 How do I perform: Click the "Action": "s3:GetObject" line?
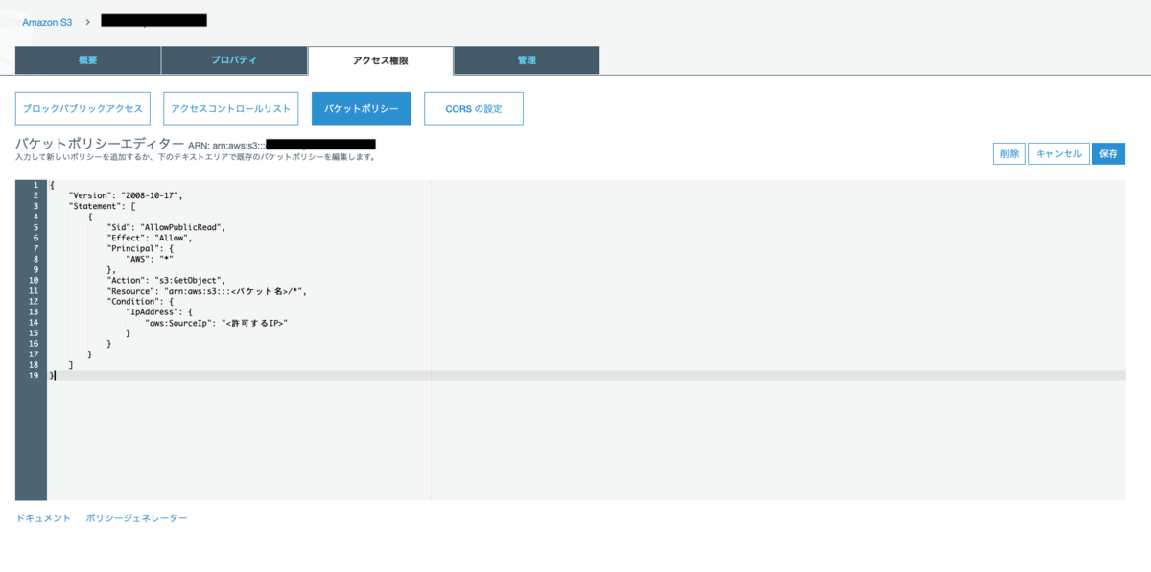tap(166, 280)
